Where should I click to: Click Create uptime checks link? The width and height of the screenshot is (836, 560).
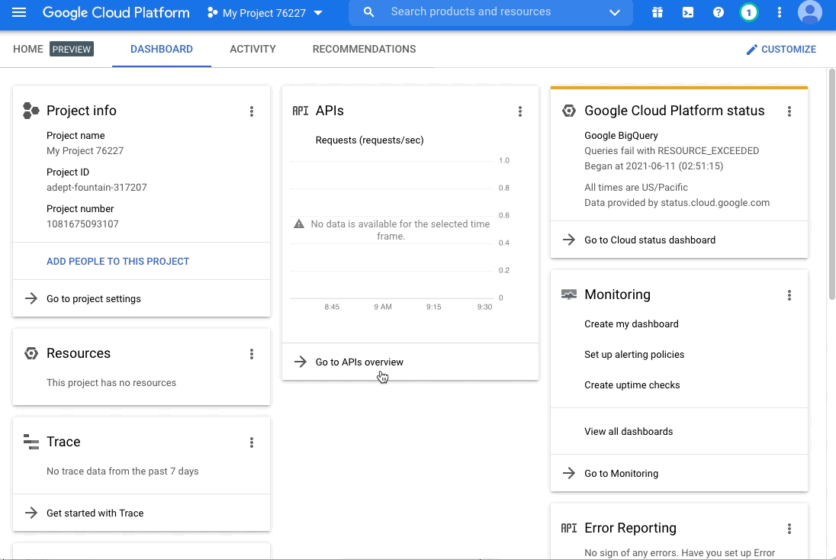pos(632,385)
